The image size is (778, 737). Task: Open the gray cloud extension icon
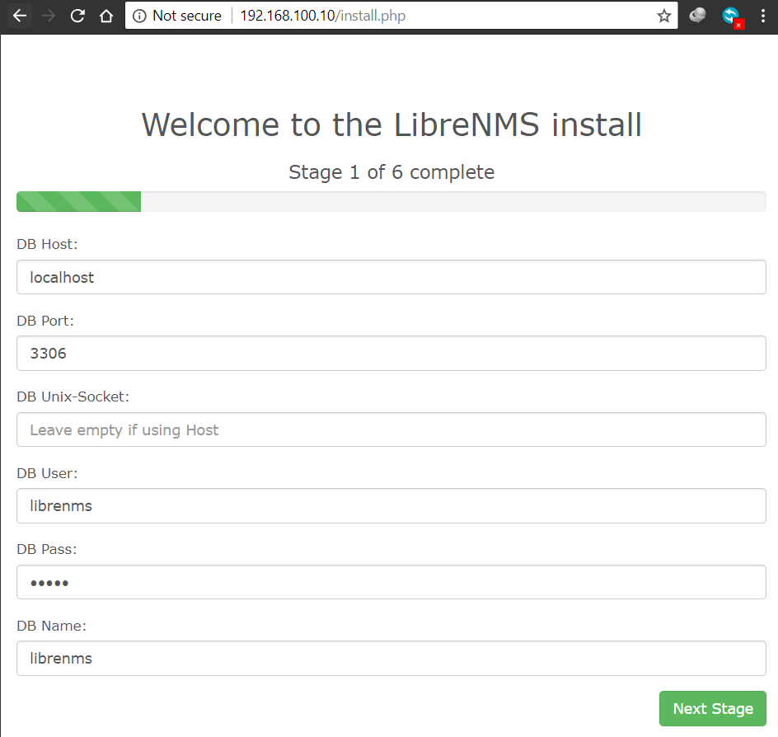tap(697, 16)
